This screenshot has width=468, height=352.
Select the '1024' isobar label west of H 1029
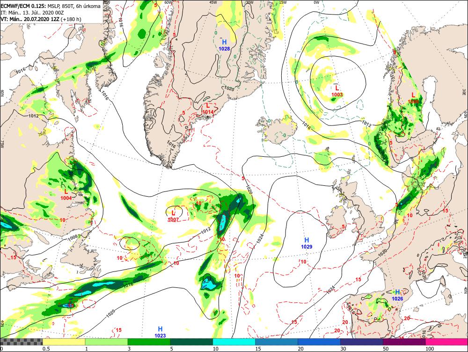[260, 238]
